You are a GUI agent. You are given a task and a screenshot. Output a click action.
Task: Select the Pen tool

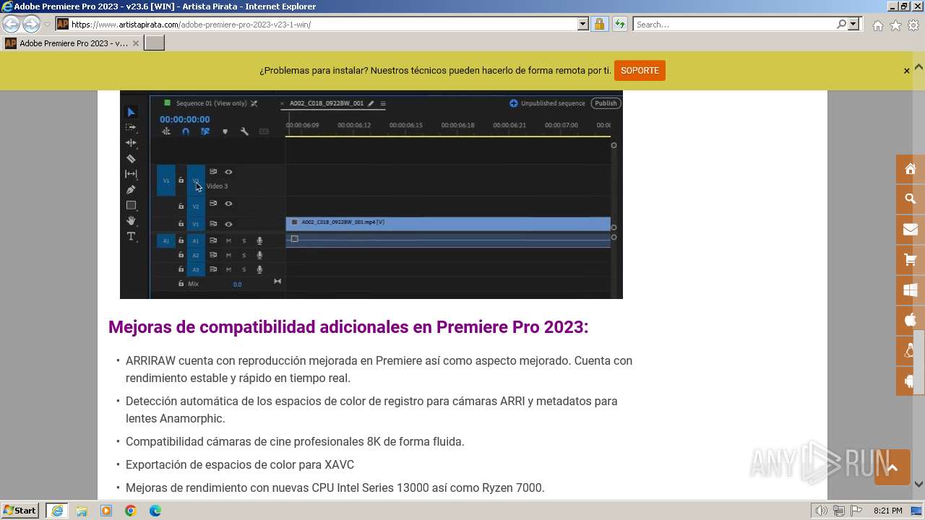pyautogui.click(x=131, y=190)
